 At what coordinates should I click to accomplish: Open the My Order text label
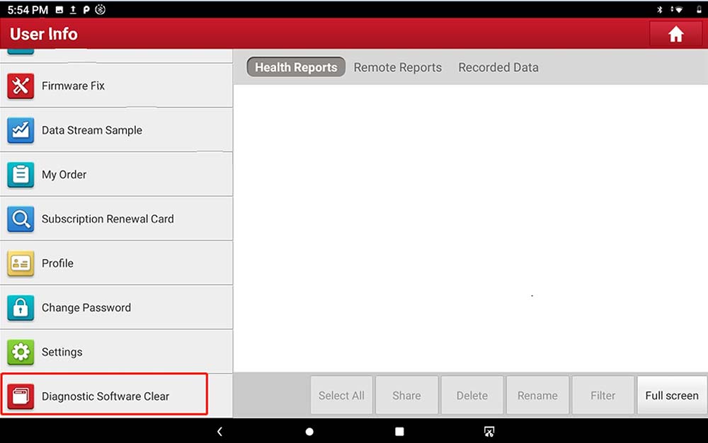point(64,175)
